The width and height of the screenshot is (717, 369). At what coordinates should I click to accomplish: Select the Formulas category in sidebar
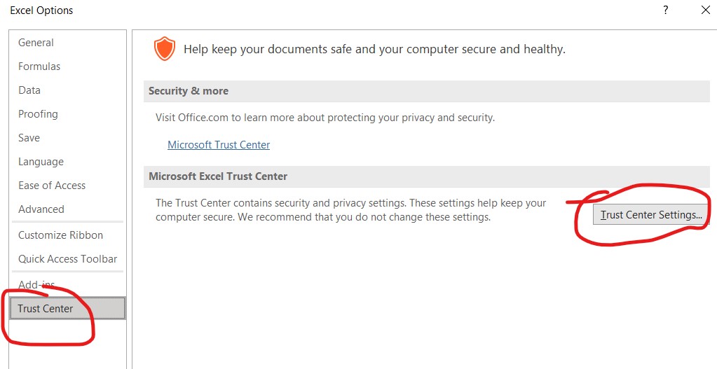(39, 67)
